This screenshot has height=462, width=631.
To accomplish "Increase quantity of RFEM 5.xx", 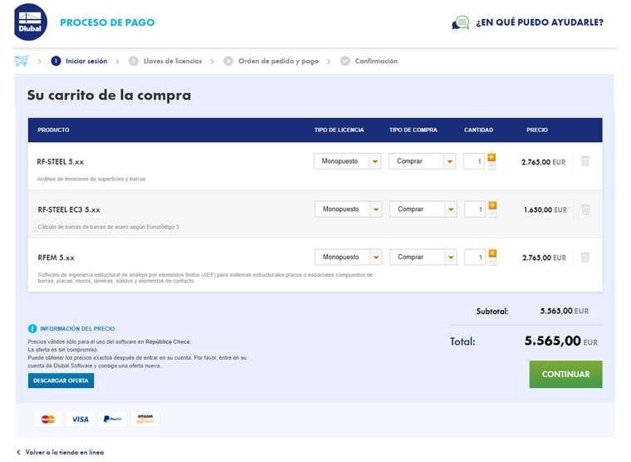I will click(x=492, y=253).
